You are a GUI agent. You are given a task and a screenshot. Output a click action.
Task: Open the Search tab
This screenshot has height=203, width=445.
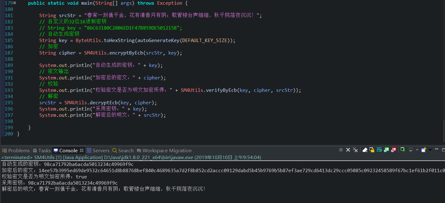coord(123,150)
